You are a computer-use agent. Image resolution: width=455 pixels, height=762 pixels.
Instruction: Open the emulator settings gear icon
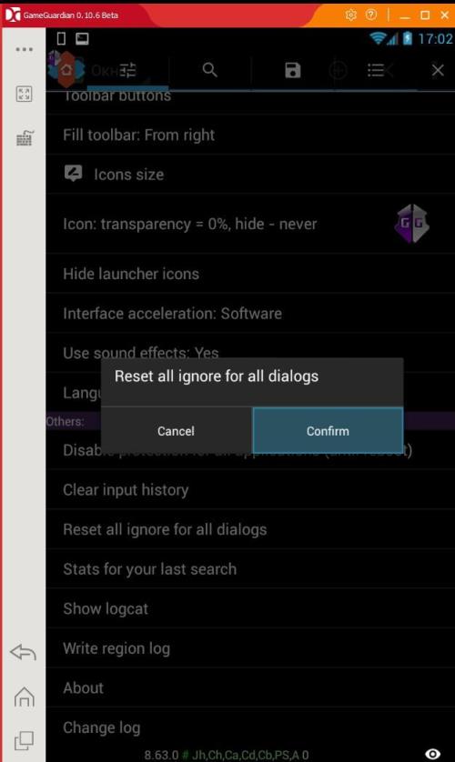click(350, 15)
